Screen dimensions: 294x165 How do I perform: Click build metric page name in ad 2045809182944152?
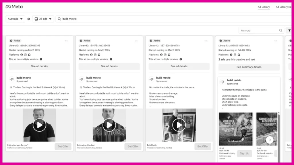coord(234,80)
